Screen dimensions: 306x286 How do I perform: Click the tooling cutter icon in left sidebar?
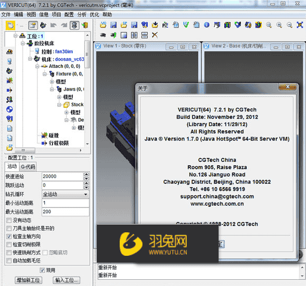pos(9,119)
